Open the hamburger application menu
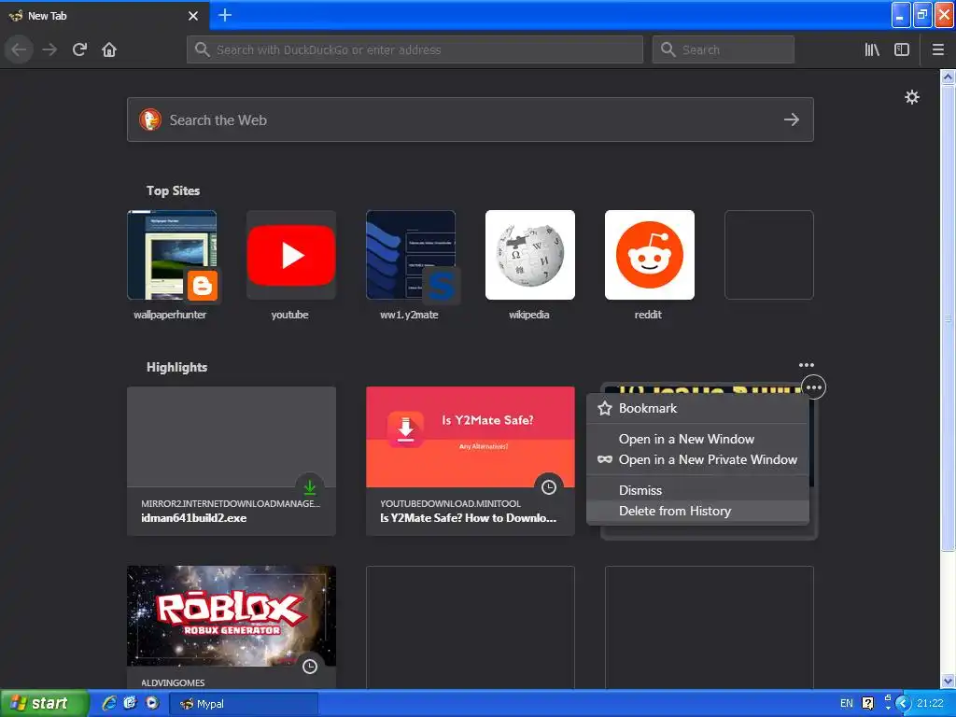Viewport: 956px width, 717px height. click(937, 49)
